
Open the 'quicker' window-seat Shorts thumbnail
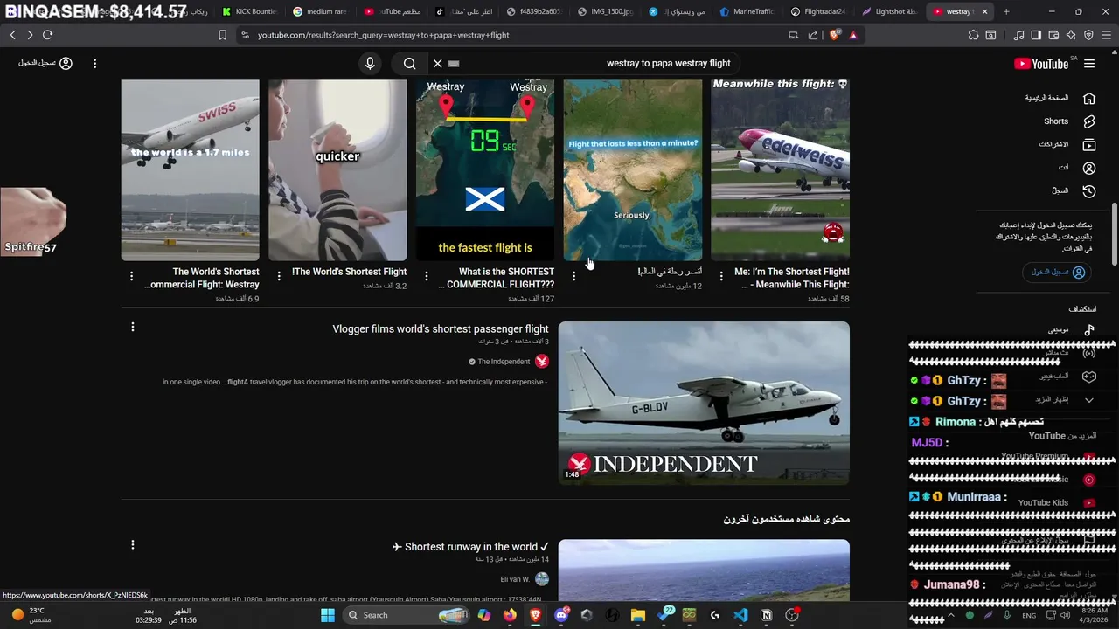point(337,170)
